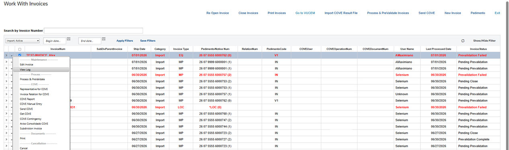Click the EQ invoice type cell
Screen dimensions: 509x150
coord(181,55)
